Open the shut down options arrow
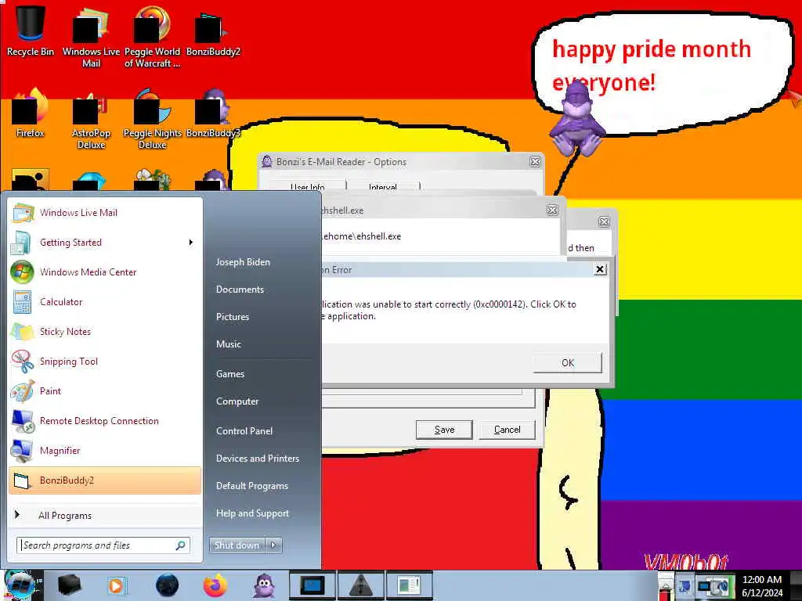This screenshot has width=802, height=601. 273,545
